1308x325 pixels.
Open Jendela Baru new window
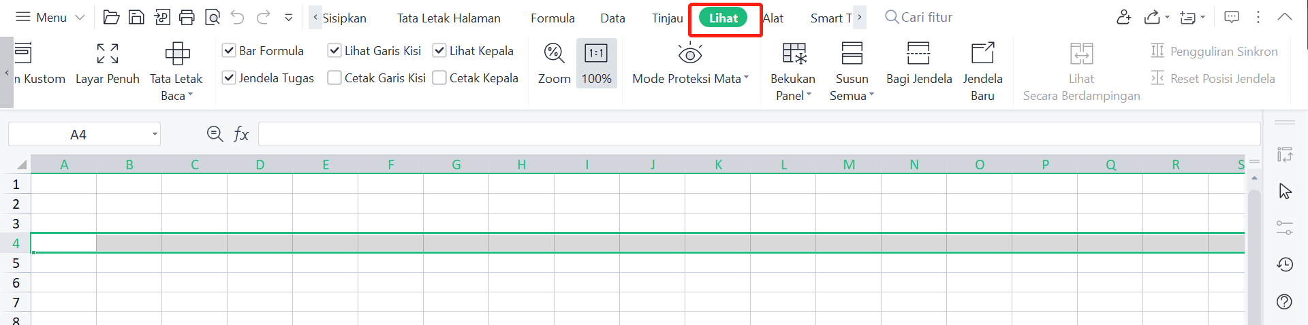coord(982,54)
